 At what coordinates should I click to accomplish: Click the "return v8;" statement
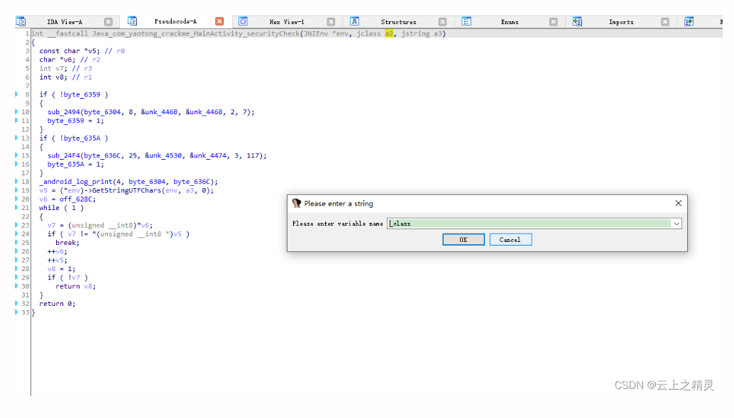pos(75,287)
